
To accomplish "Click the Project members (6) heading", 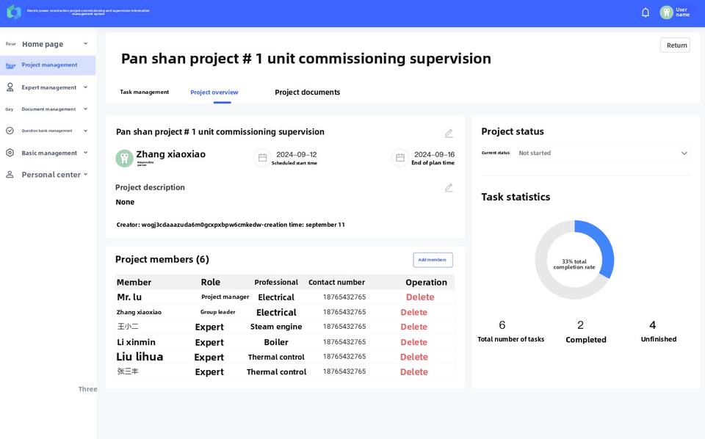I will point(162,259).
